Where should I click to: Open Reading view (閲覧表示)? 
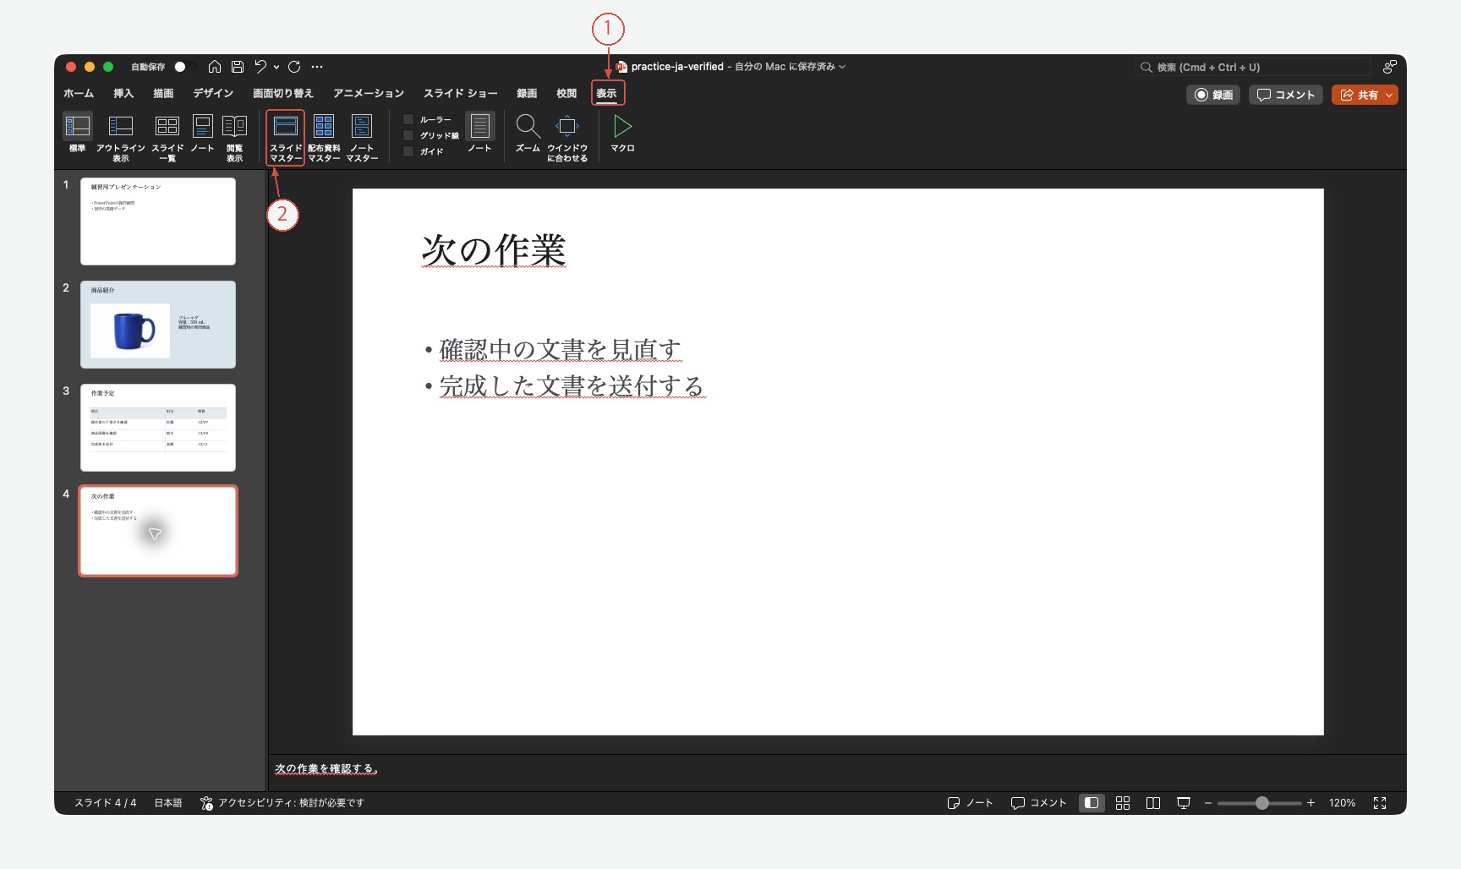[x=234, y=138]
